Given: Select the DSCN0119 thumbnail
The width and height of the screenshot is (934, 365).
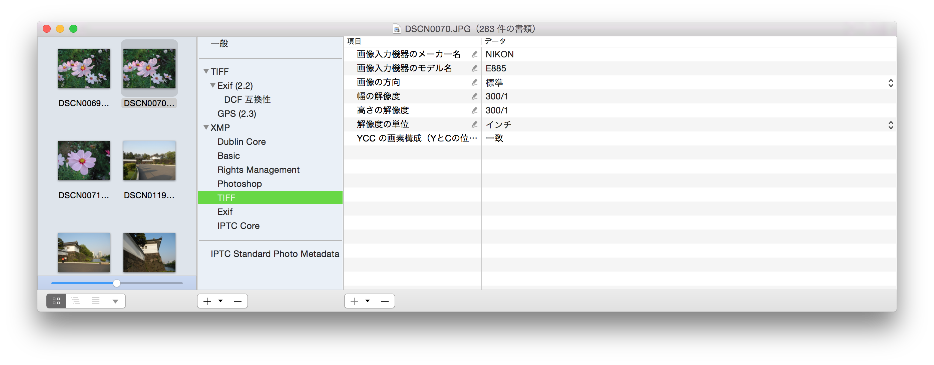Looking at the screenshot, I should click(149, 160).
